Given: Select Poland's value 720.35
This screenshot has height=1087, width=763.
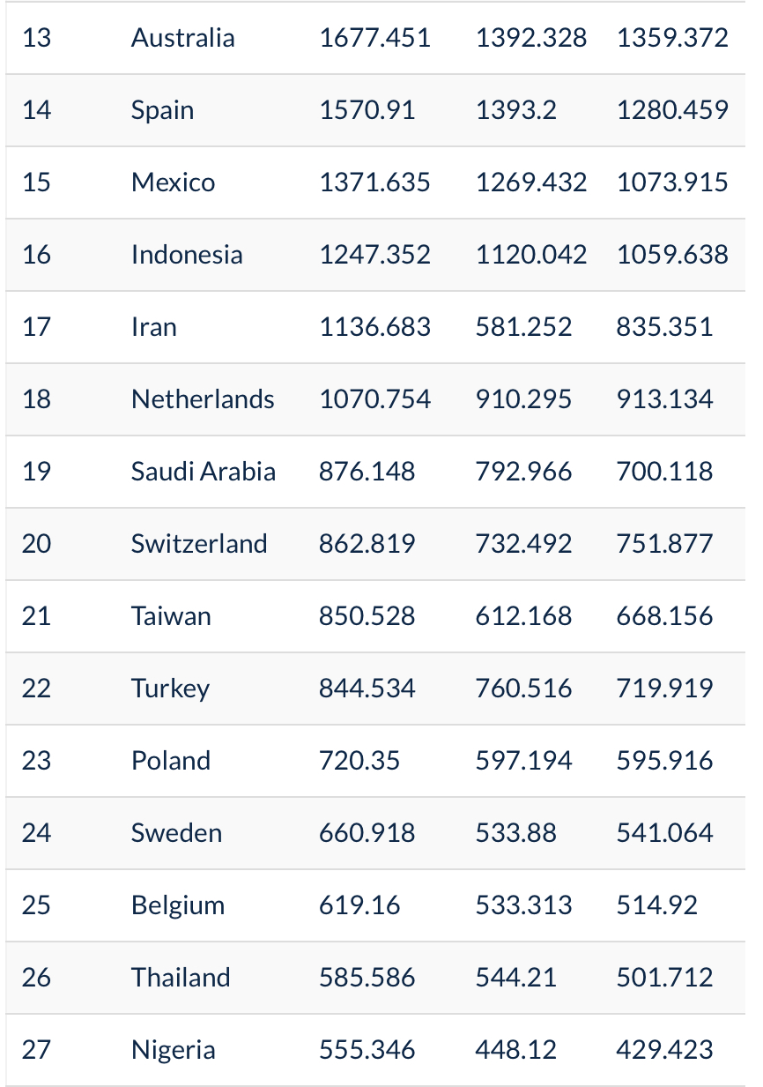Looking at the screenshot, I should tap(359, 761).
